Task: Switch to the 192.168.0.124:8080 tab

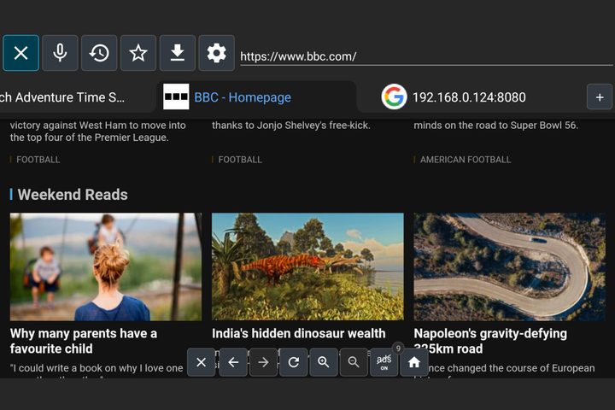Action: coord(468,97)
